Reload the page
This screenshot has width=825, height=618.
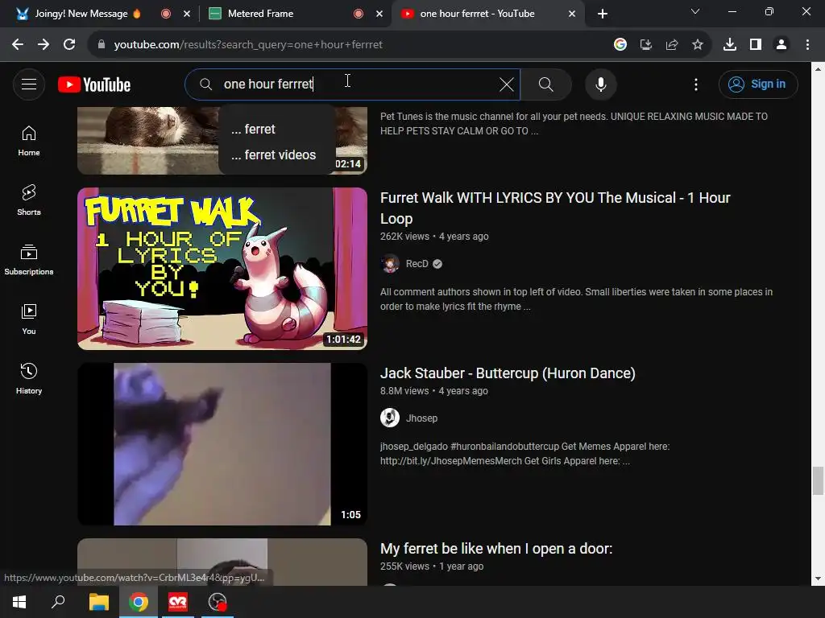pyautogui.click(x=69, y=45)
